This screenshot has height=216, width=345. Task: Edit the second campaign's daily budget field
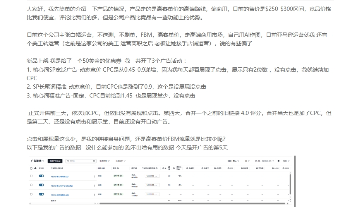coord(153,185)
